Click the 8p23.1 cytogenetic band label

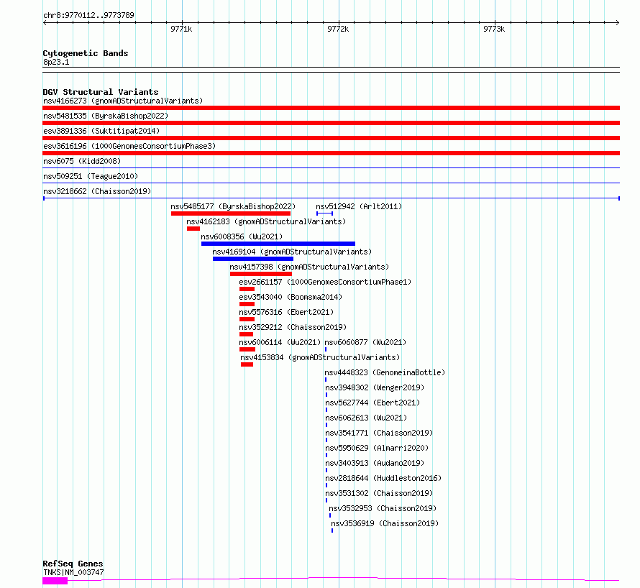[56, 63]
